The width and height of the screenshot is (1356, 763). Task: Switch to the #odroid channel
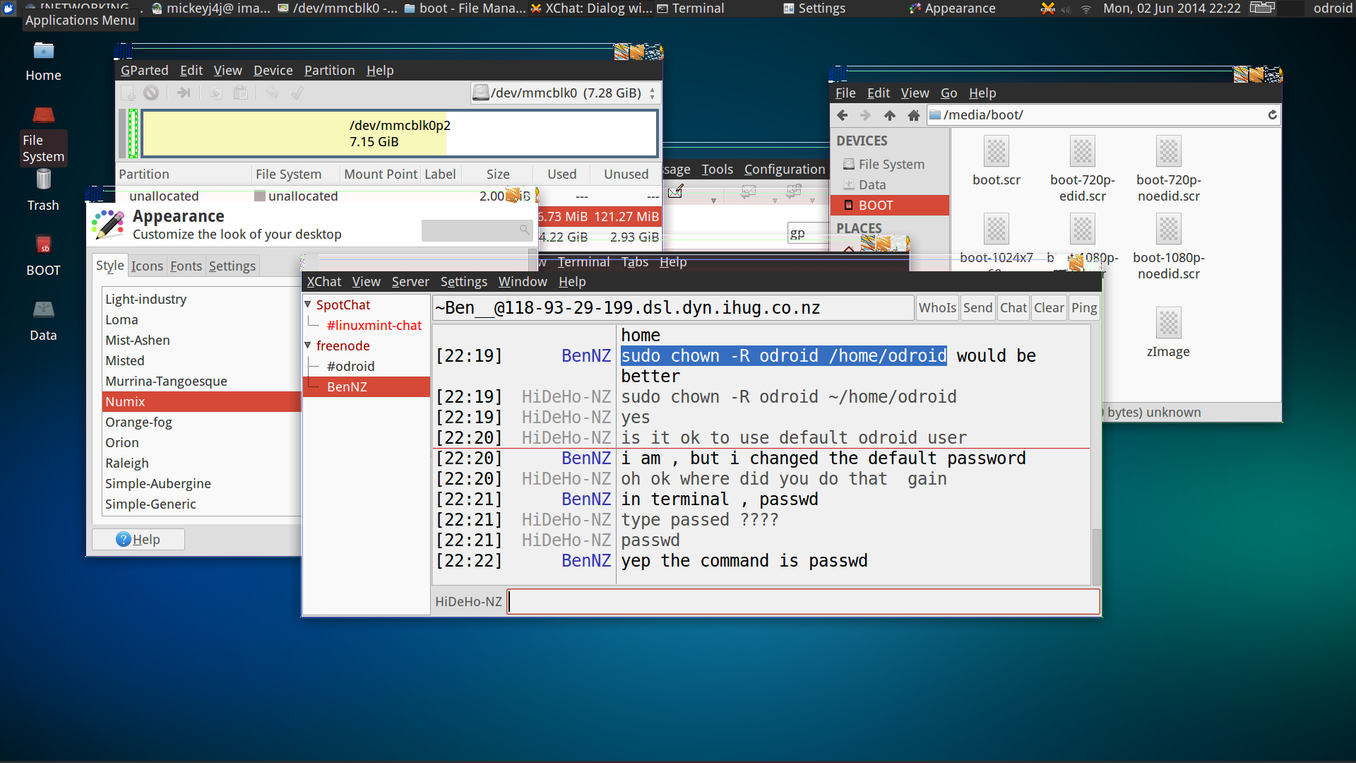coord(350,366)
